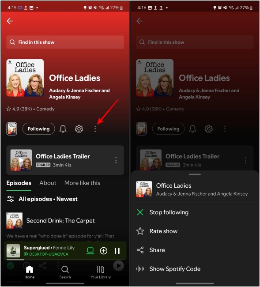Image resolution: width=260 pixels, height=287 pixels.
Task: Open episode 'Second Drink: The Carpet'
Action: [60, 221]
